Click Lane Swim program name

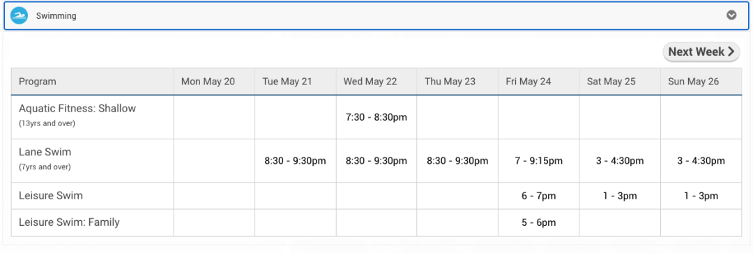tap(45, 152)
